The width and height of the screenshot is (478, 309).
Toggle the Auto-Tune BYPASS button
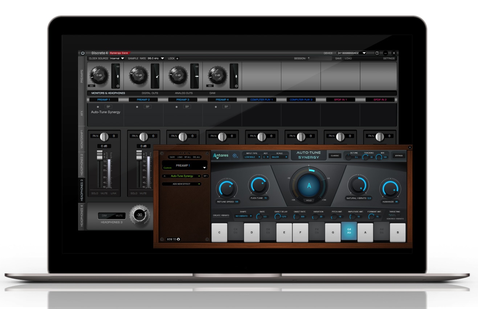(x=399, y=156)
